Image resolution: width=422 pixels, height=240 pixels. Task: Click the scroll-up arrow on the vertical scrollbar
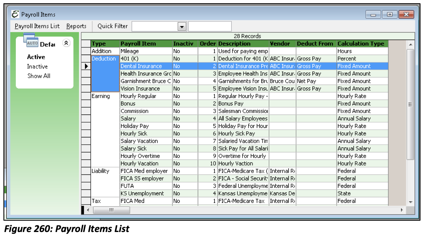coord(410,44)
